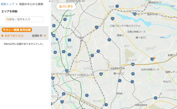
Task: Click the route 14 shield near 江戸川区
Action: pyautogui.click(x=62, y=102)
